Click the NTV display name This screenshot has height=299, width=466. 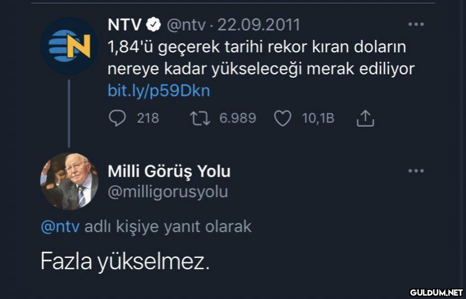125,25
